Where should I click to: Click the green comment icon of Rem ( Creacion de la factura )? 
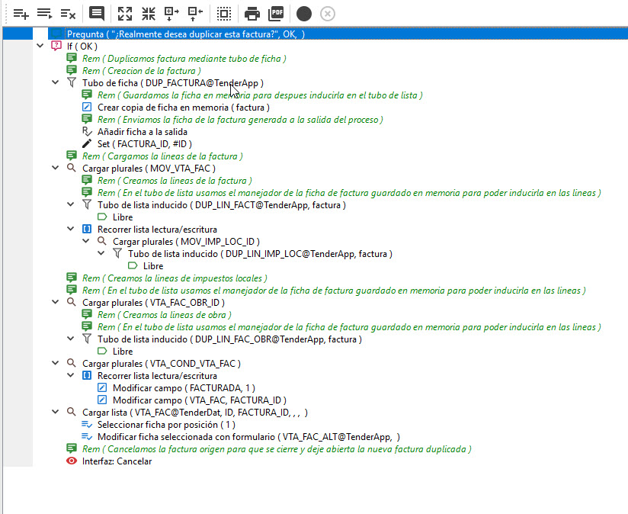click(72, 70)
